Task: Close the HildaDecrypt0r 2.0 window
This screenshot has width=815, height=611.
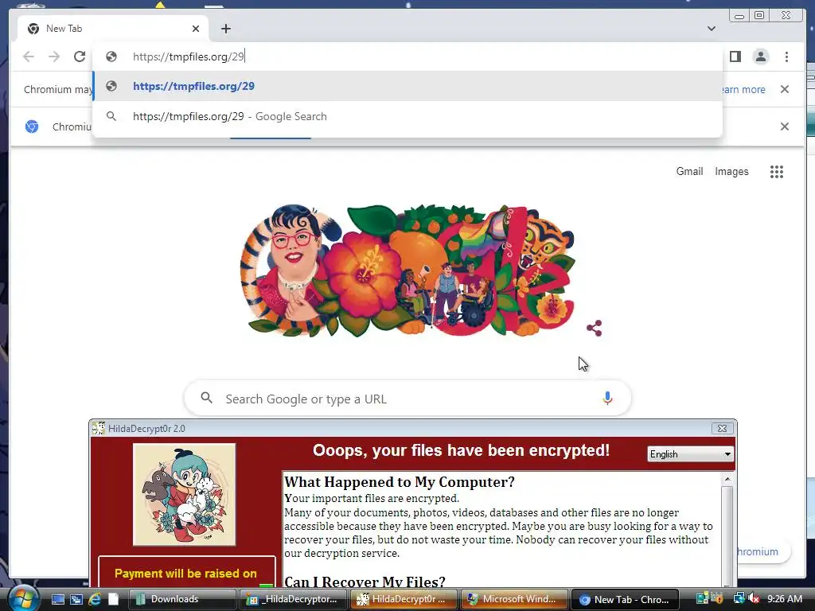Action: coord(722,428)
